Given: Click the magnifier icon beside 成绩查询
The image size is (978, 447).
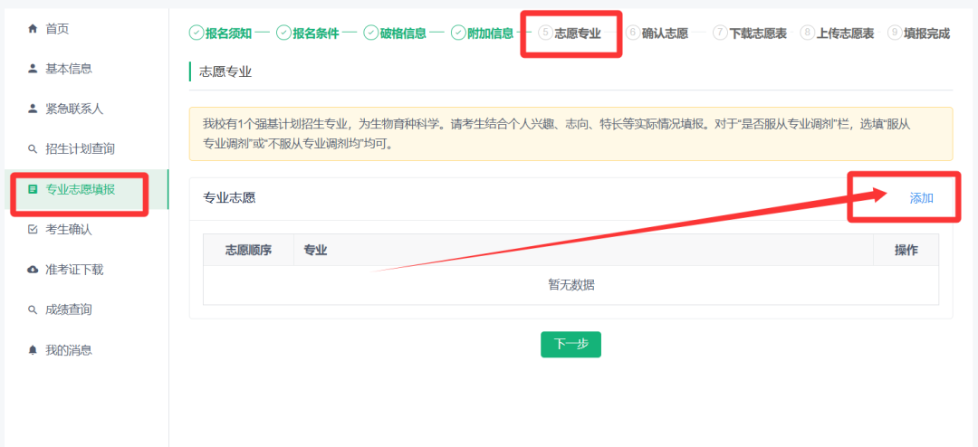Looking at the screenshot, I should 34,309.
